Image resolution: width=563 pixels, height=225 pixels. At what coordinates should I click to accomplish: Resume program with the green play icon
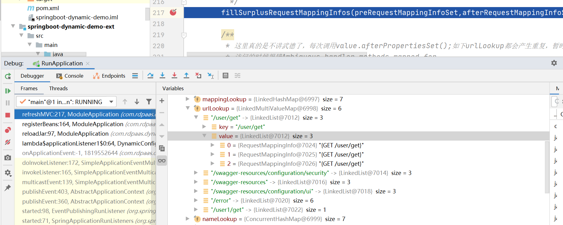click(x=8, y=91)
